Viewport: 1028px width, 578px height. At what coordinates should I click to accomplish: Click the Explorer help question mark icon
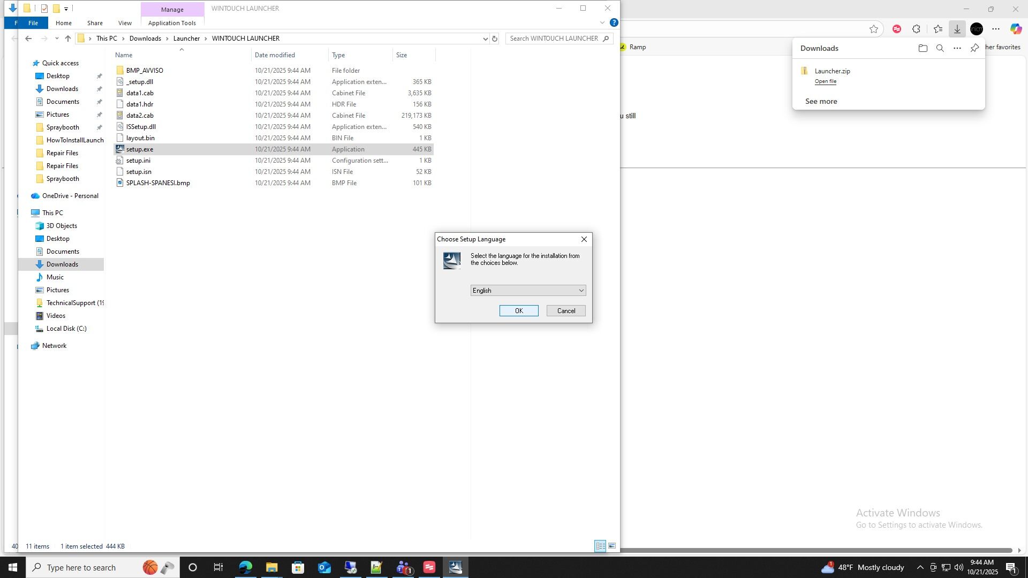coord(614,22)
